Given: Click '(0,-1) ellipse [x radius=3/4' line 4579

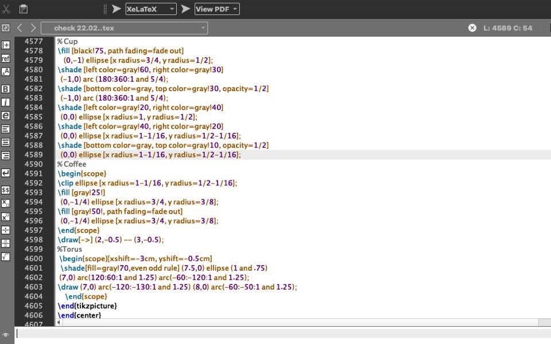Looking at the screenshot, I should (138, 60).
